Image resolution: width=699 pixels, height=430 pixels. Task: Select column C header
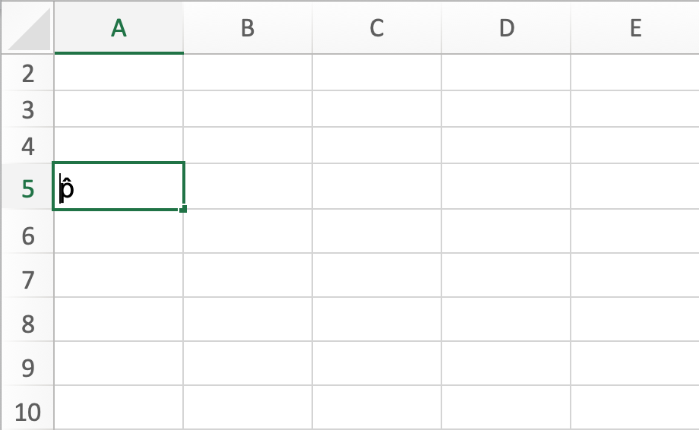[377, 28]
